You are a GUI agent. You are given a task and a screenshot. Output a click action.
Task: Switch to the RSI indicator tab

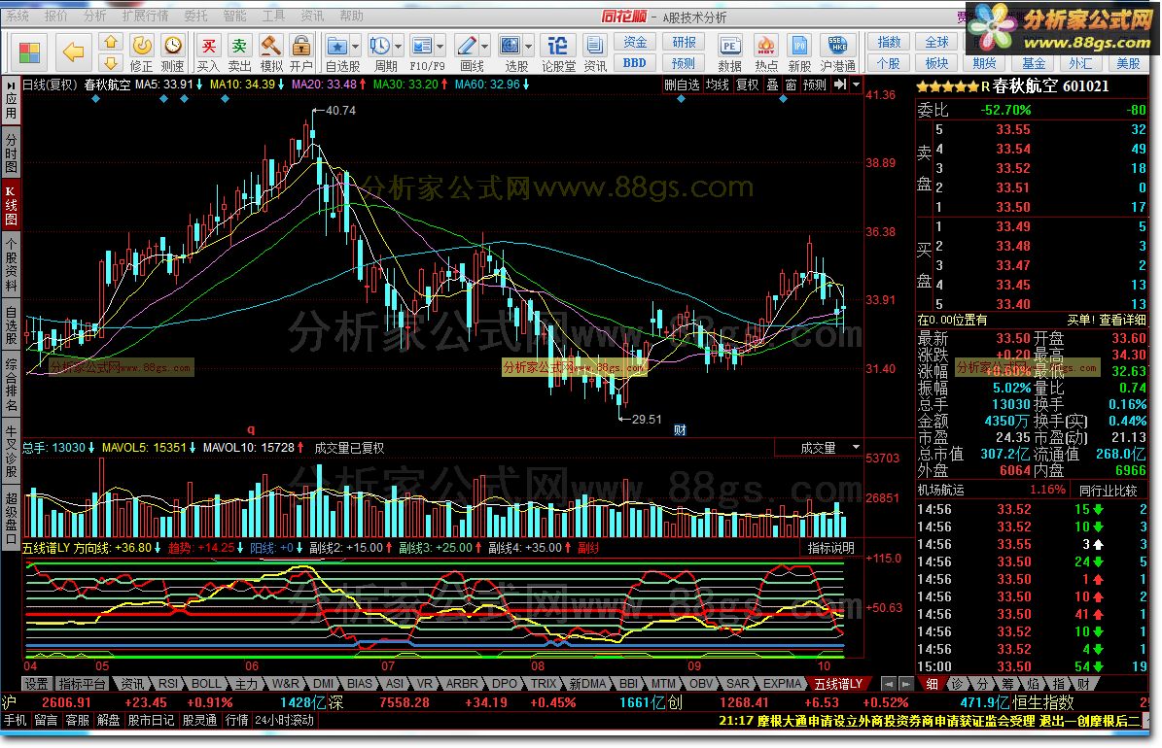(168, 684)
